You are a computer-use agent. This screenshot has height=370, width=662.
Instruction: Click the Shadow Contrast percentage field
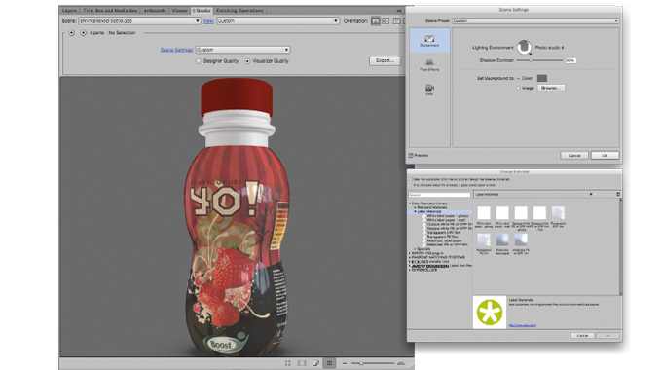click(x=570, y=60)
